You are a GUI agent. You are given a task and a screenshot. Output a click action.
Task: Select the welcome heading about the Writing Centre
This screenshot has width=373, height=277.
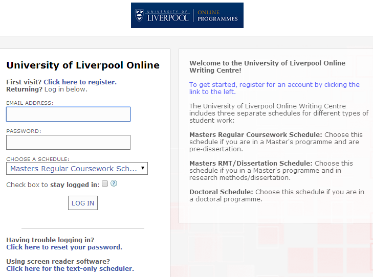268,66
